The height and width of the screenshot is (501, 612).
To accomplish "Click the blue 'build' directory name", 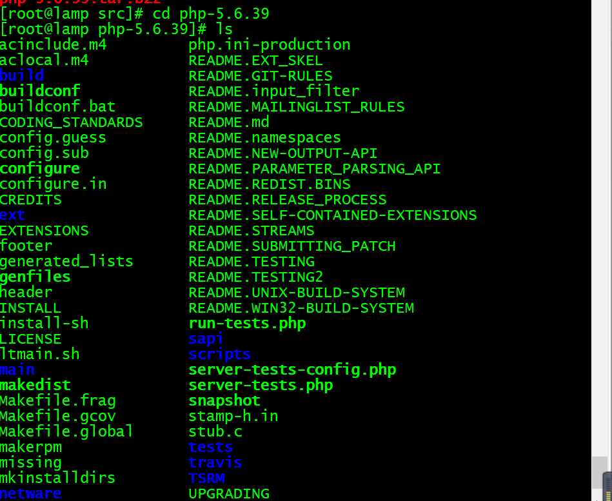I will click(x=22, y=75).
